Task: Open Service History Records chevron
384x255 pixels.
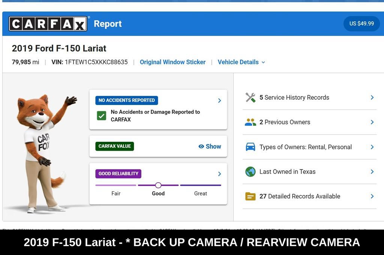Action: click(372, 97)
